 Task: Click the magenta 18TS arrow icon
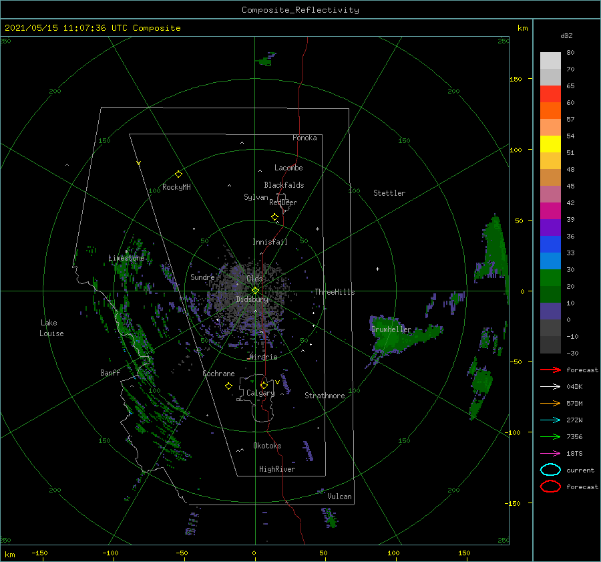click(550, 454)
